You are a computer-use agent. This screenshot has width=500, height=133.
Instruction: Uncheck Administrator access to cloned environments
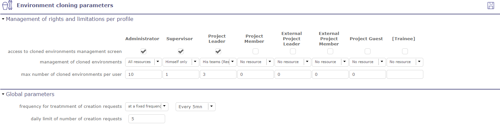[144, 51]
